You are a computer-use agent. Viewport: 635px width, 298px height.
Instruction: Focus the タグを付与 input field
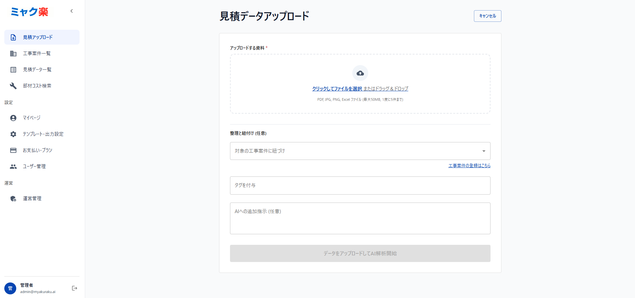[360, 185]
